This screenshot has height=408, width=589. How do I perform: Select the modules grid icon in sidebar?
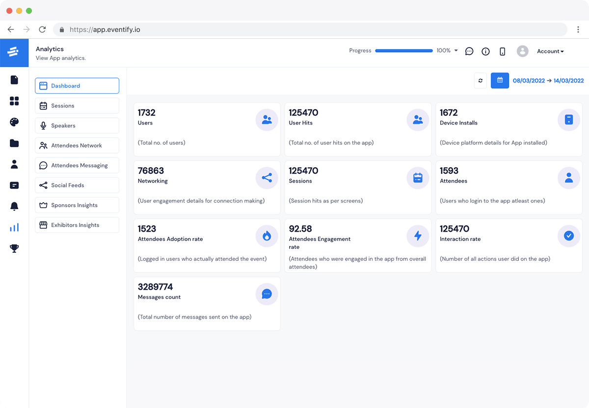(x=14, y=101)
